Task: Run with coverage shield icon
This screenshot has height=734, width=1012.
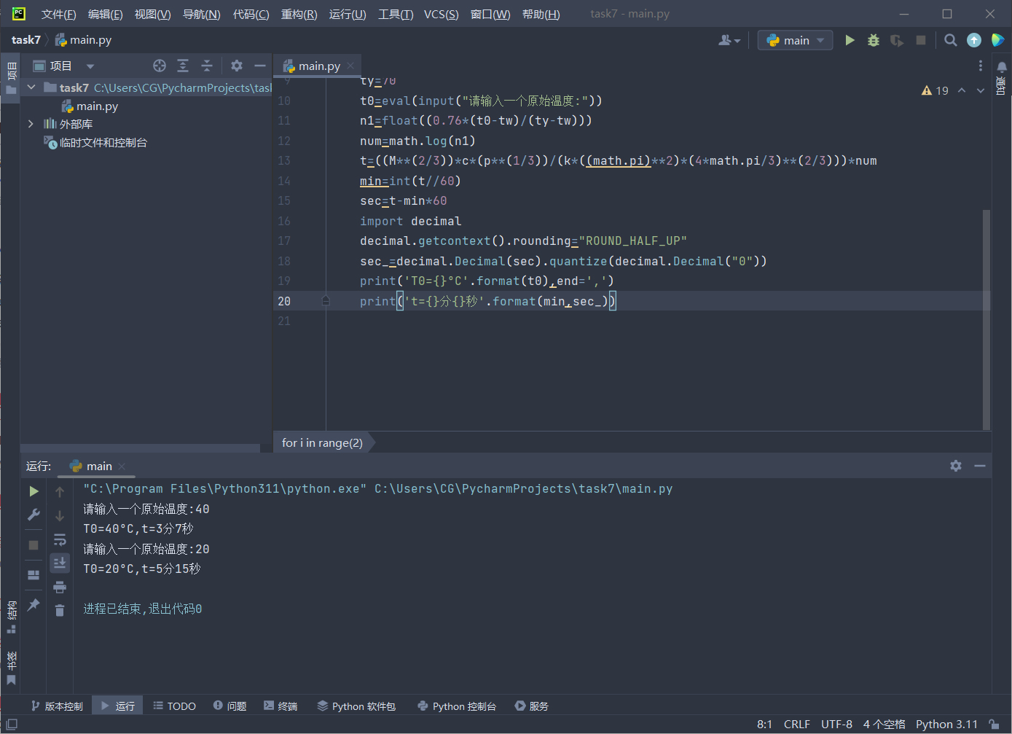Action: 897,40
